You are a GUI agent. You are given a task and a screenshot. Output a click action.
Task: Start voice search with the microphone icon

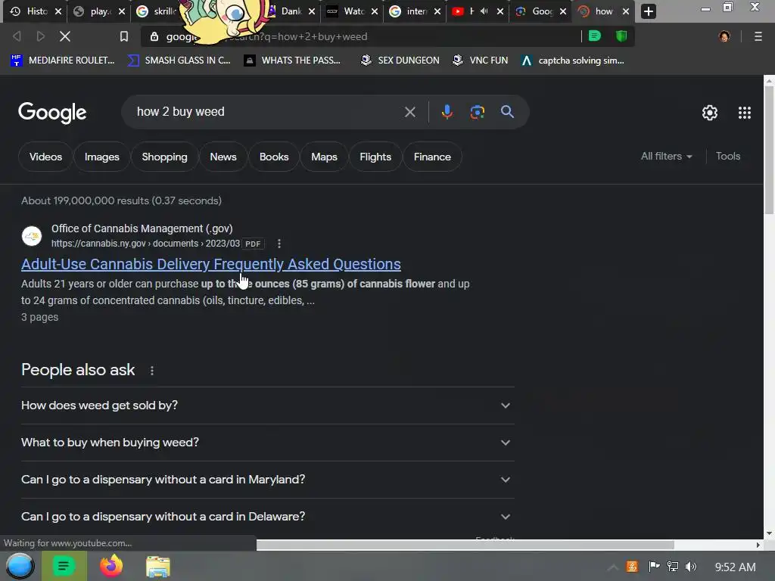pos(447,112)
